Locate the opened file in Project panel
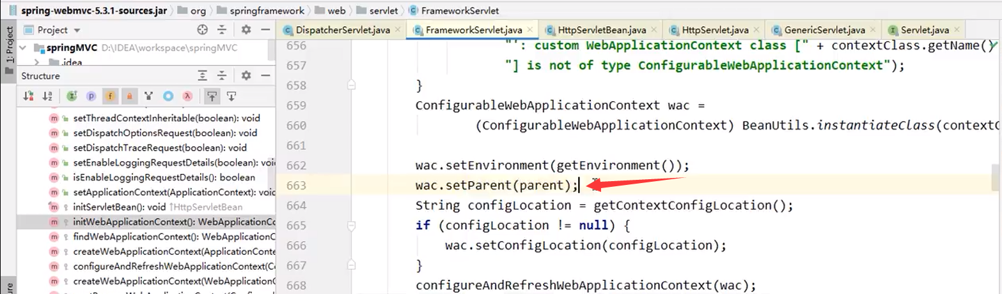 click(x=203, y=30)
